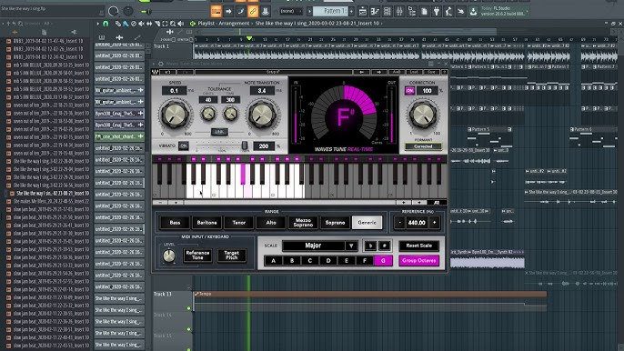Click the Reset Scale button
Image resolution: width=624 pixels, height=351 pixels.
coord(418,246)
